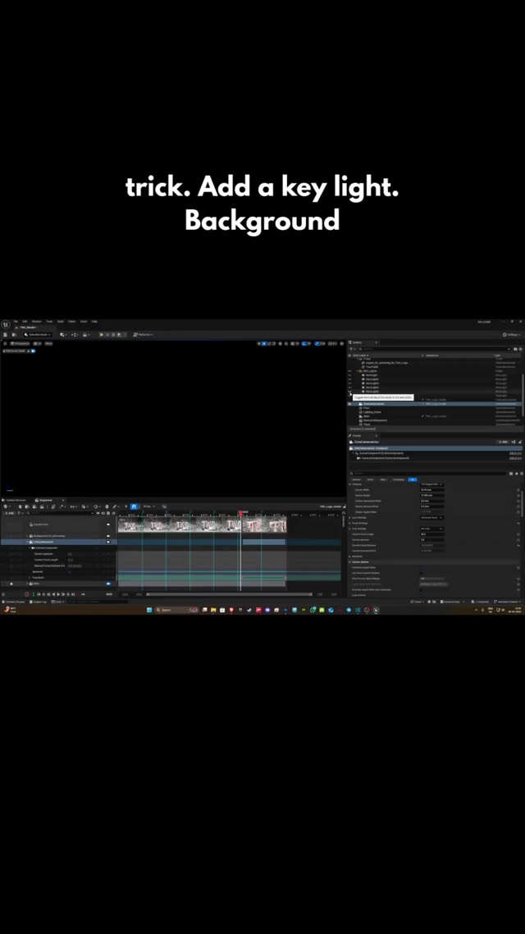Select the Rendering tab in Details filters

[x=398, y=479]
